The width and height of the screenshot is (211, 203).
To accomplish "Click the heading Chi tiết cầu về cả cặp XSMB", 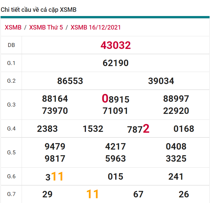I will pos(38,10).
